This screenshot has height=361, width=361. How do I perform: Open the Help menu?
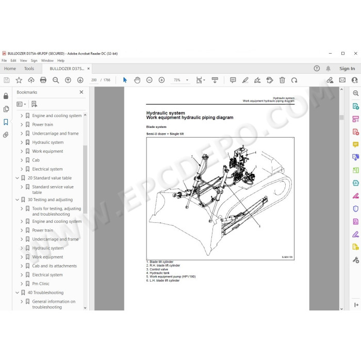point(61,60)
